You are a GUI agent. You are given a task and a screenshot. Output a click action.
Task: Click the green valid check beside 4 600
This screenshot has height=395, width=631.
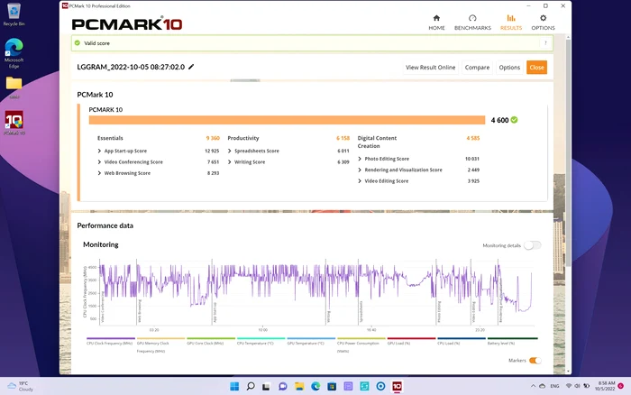514,120
